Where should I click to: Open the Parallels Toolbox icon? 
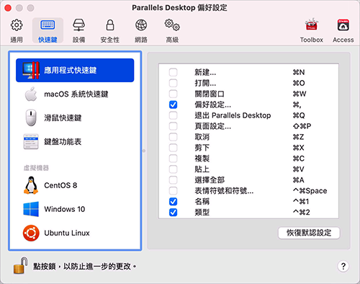(x=312, y=25)
